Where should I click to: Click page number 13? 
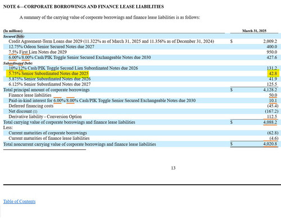pyautogui.click(x=173, y=168)
